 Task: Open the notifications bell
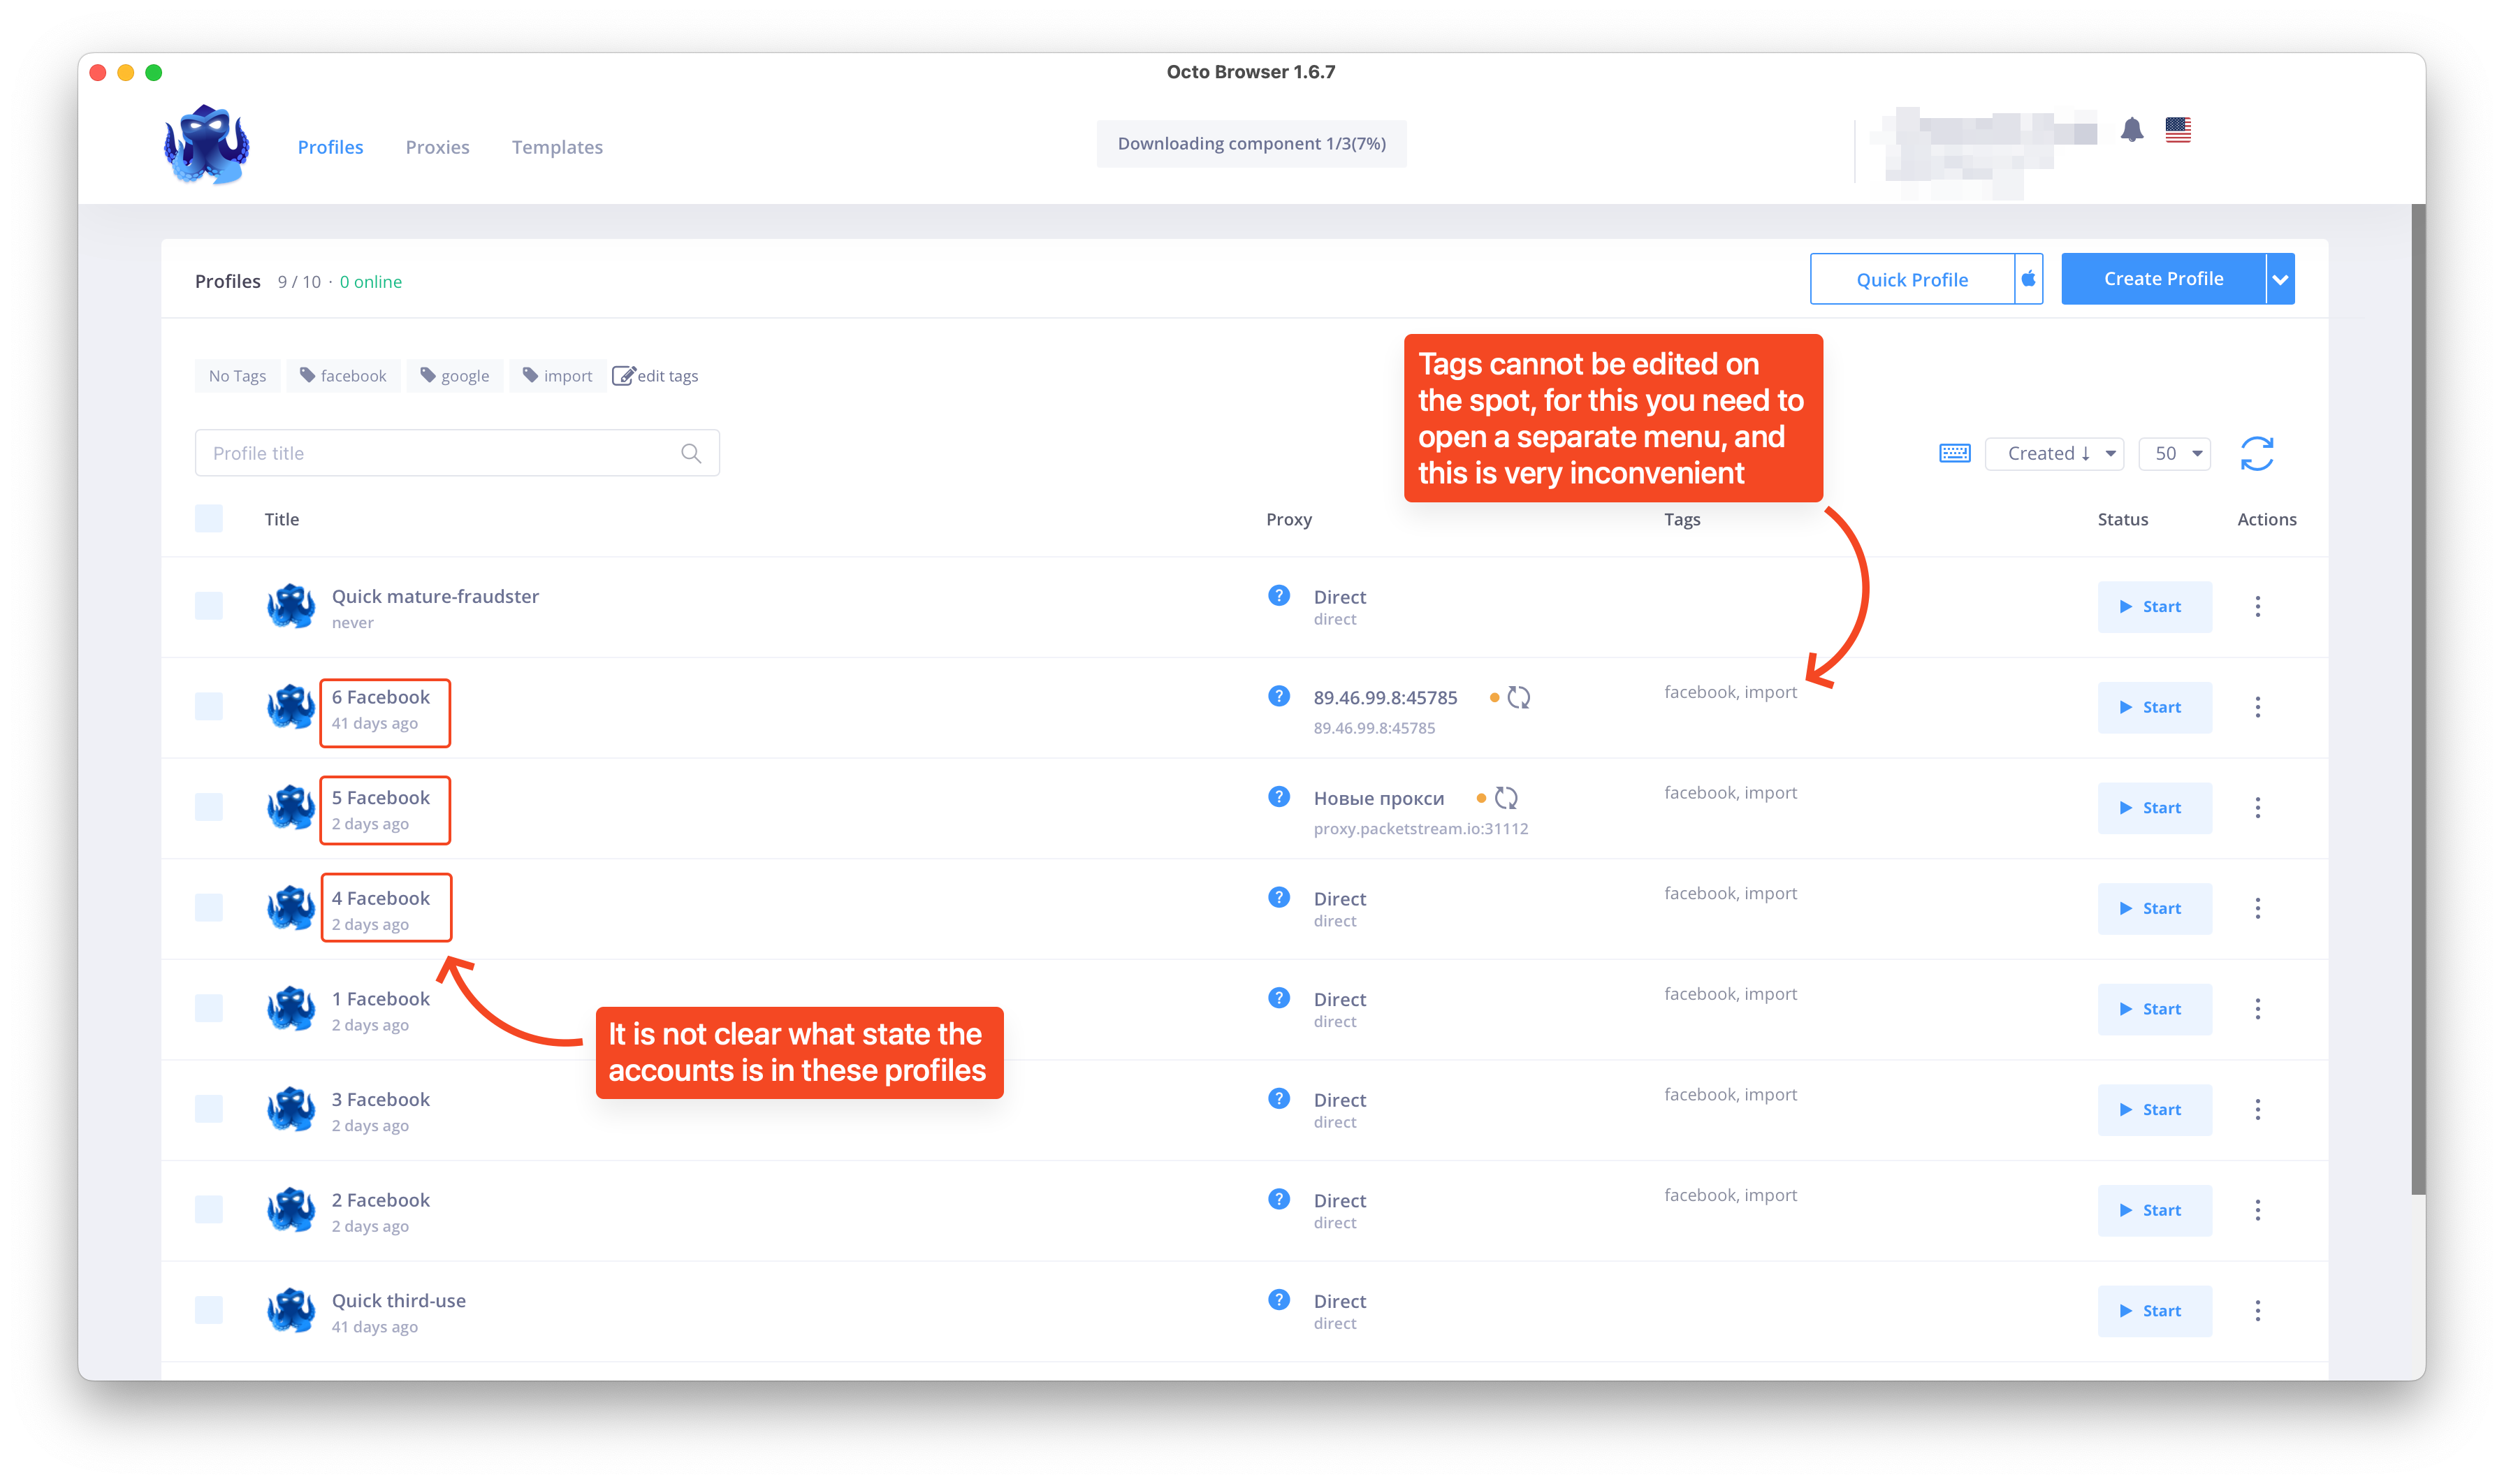[x=2132, y=130]
